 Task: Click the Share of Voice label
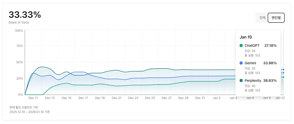tap(19, 22)
